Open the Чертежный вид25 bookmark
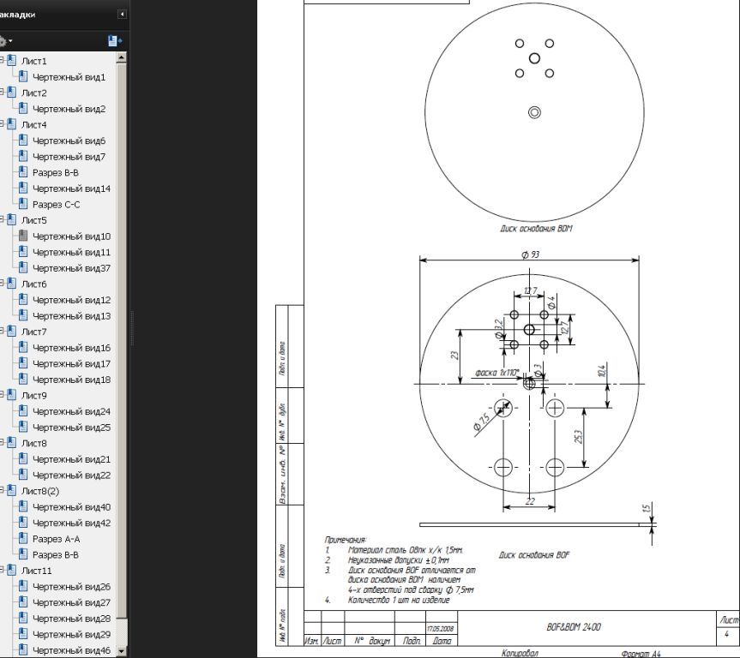740x658 pixels. (71, 428)
